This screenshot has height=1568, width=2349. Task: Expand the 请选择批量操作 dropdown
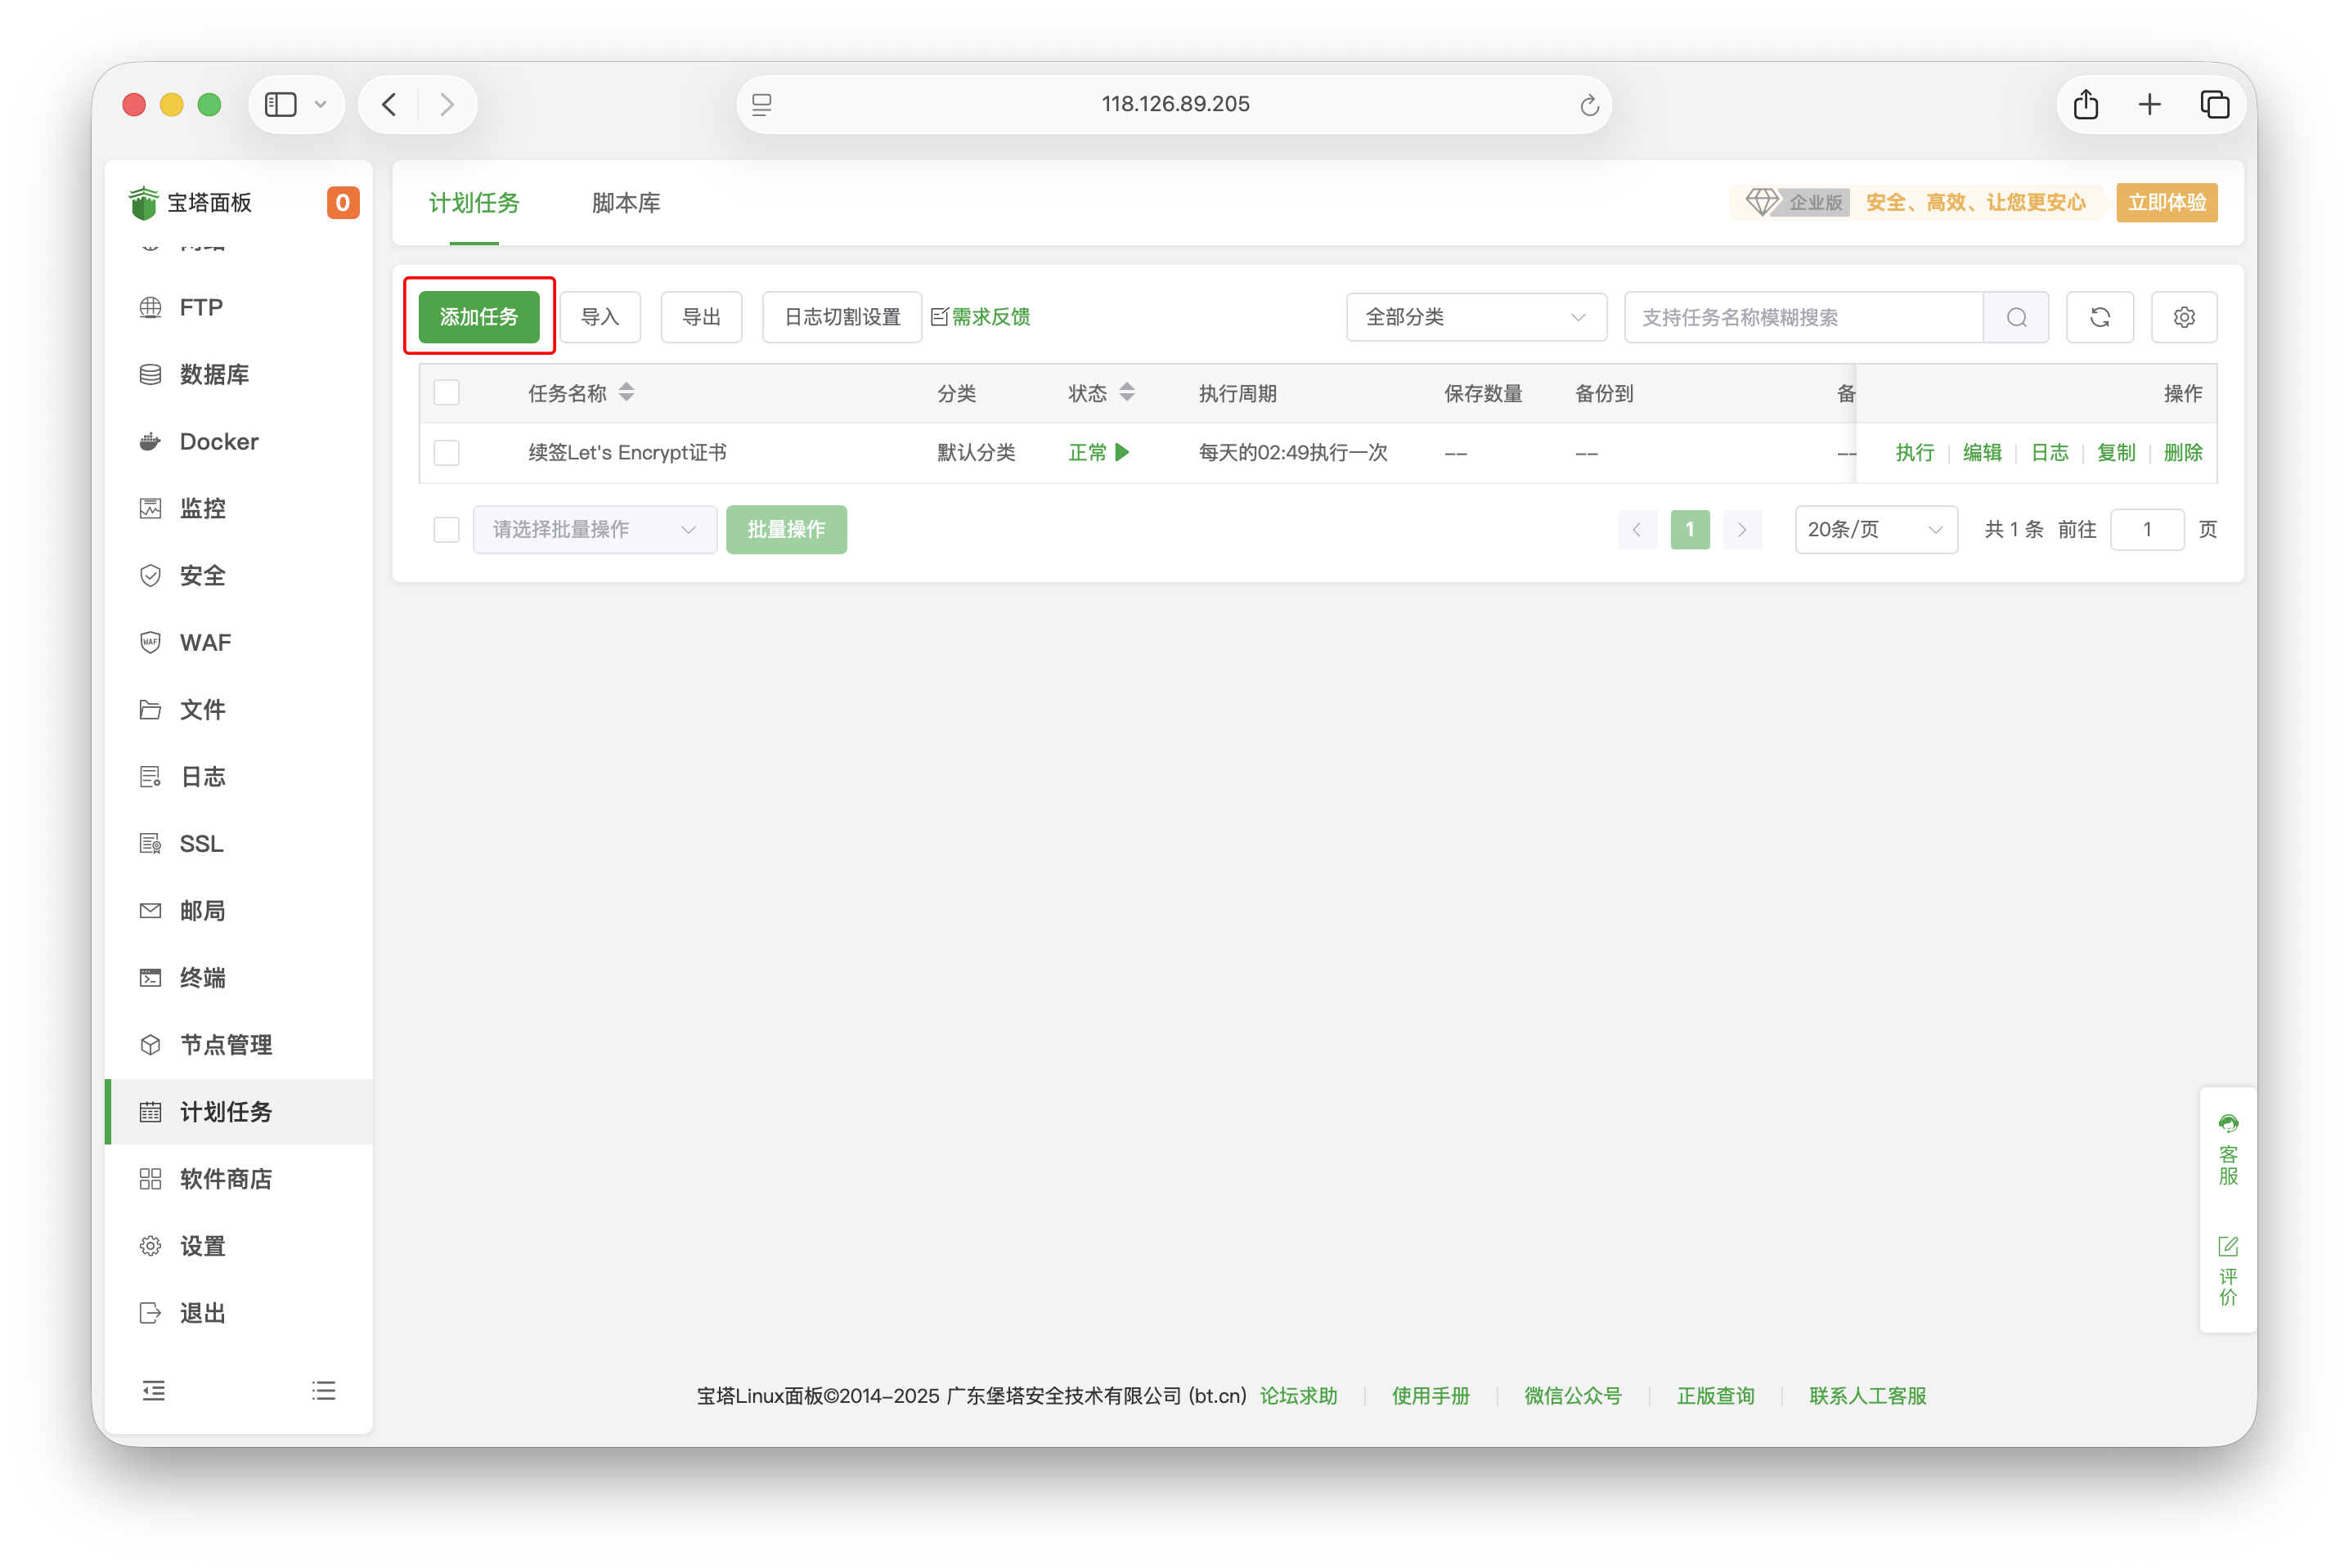pyautogui.click(x=595, y=529)
